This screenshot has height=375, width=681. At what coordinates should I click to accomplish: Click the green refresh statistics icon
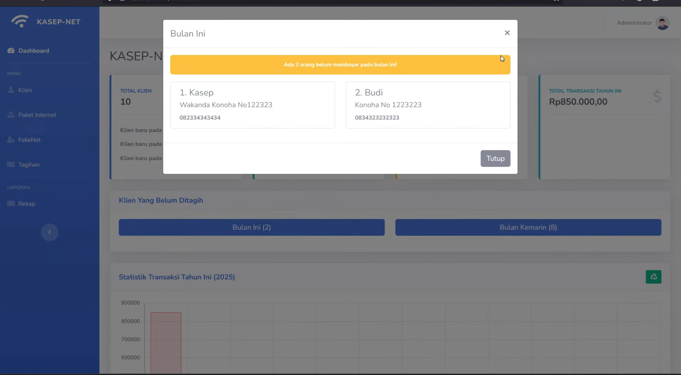tap(653, 277)
